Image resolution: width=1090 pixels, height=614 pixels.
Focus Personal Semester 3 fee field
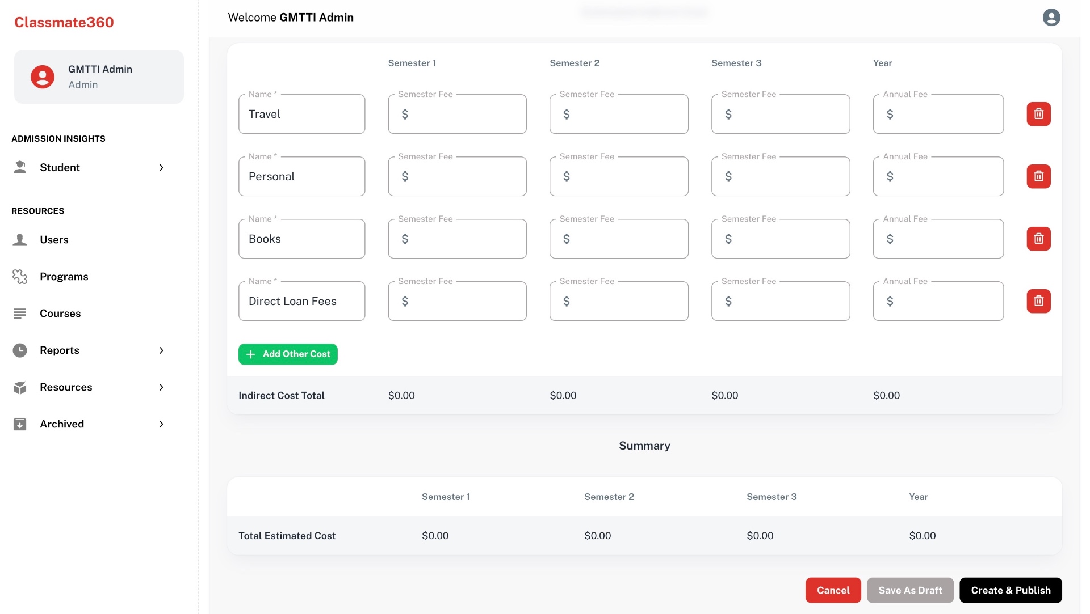781,176
